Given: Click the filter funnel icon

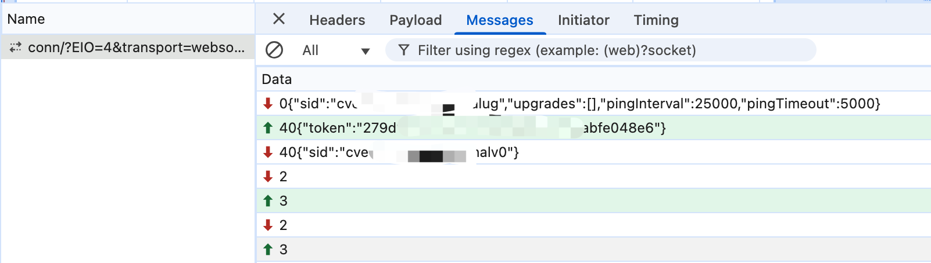Looking at the screenshot, I should pyautogui.click(x=403, y=50).
